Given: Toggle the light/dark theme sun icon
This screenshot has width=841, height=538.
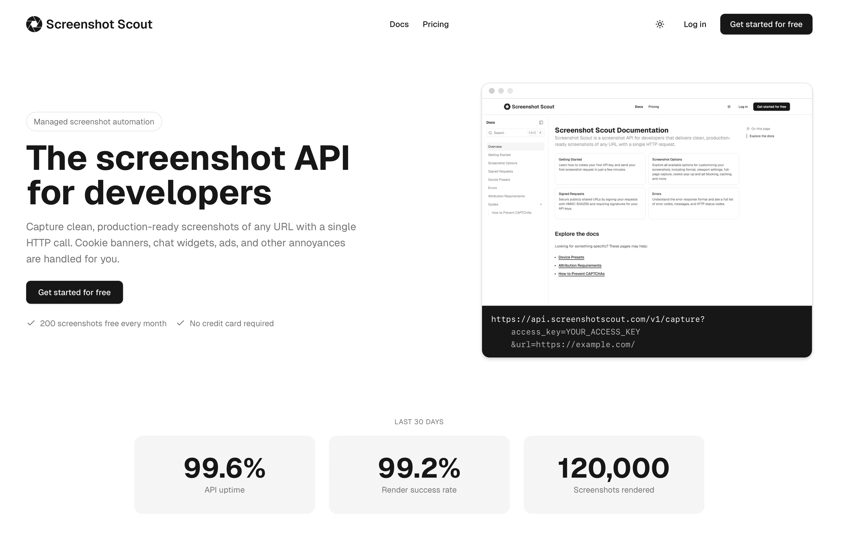Looking at the screenshot, I should coord(660,24).
